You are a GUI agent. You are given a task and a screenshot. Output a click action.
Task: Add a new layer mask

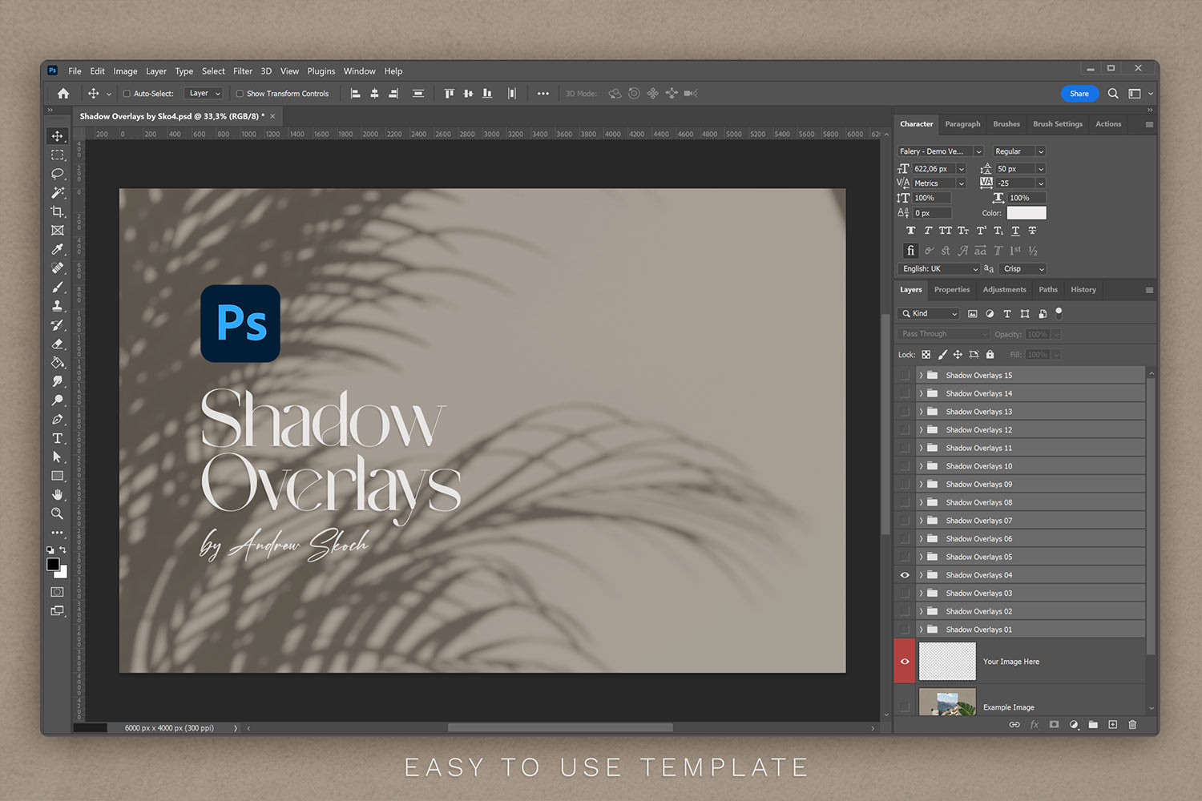pyautogui.click(x=1055, y=724)
